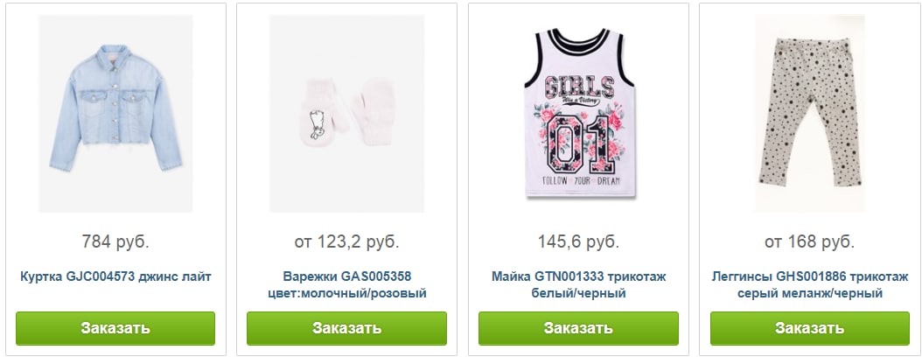
Task: Click the Варежки product card area
Action: [x=347, y=179]
